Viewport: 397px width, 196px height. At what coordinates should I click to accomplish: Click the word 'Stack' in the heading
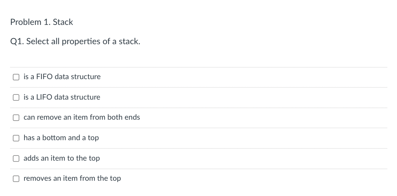tap(63, 22)
